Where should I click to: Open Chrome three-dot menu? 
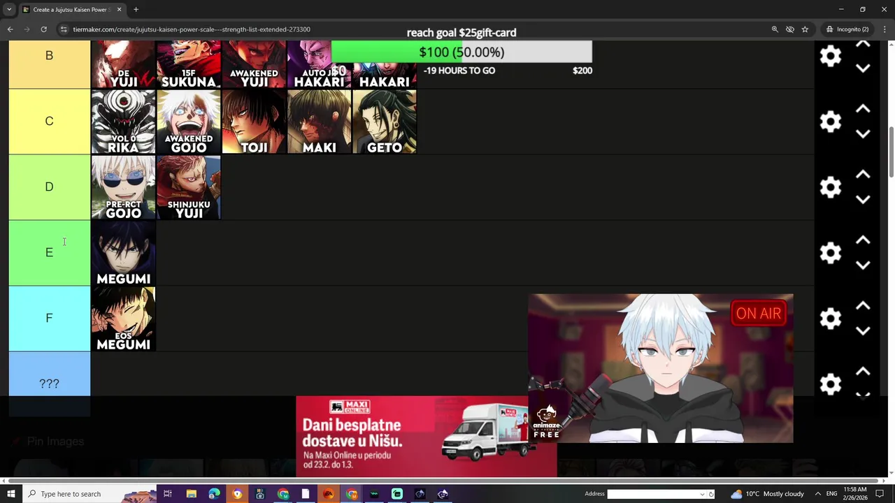pyautogui.click(x=885, y=29)
